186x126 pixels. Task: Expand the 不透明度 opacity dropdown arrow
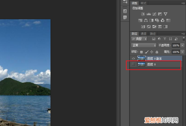click(182, 45)
